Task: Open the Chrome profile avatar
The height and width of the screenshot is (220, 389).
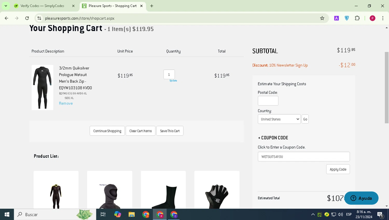Action: [372, 18]
